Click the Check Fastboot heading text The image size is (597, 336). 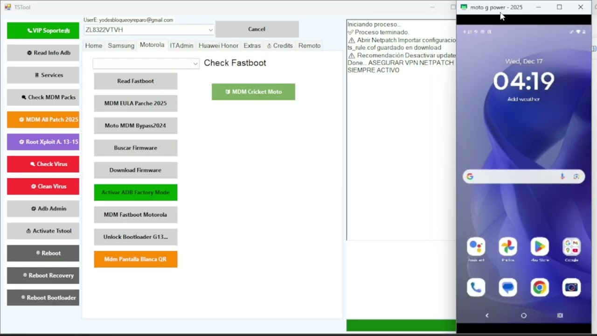tap(235, 63)
